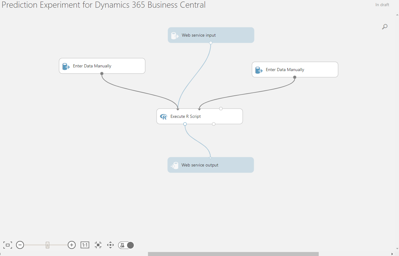Click the horizontal scrollbar right arrow

pyautogui.click(x=392, y=254)
